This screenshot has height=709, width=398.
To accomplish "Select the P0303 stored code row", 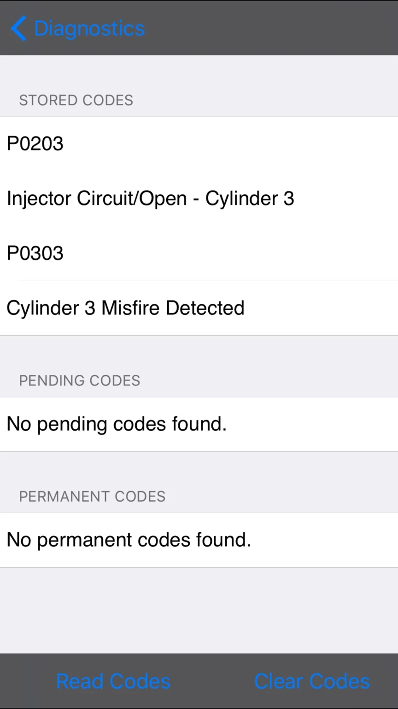I will point(199,253).
